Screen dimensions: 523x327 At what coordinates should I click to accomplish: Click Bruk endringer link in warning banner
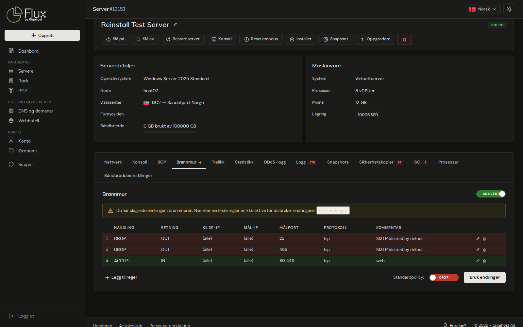tap(333, 211)
